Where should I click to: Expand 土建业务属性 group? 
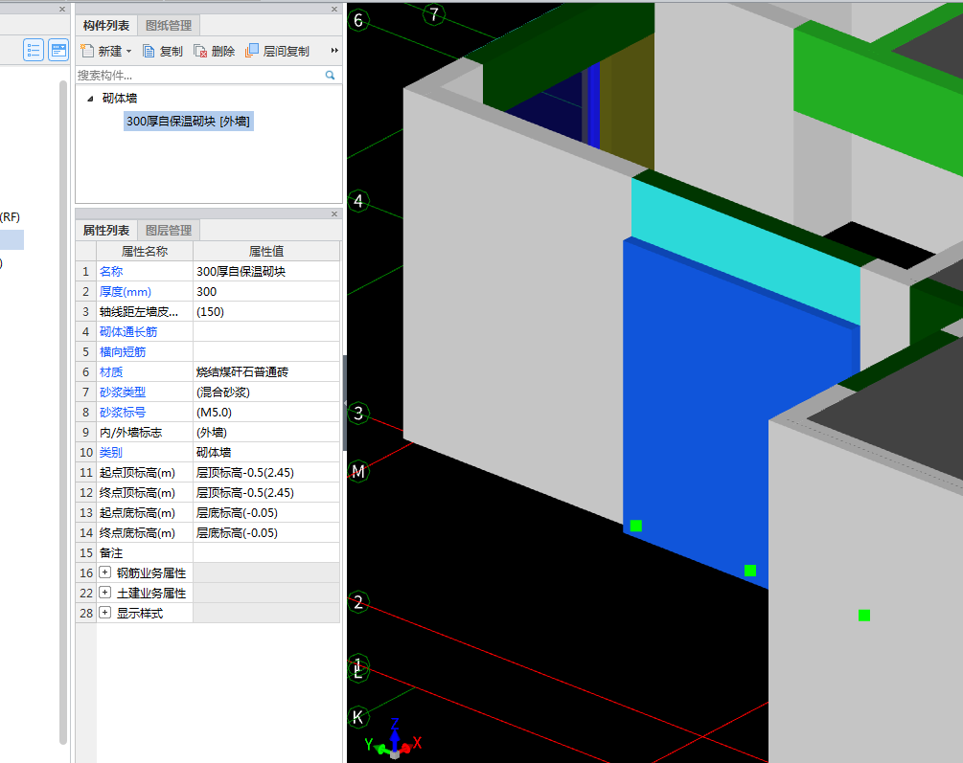coord(105,593)
